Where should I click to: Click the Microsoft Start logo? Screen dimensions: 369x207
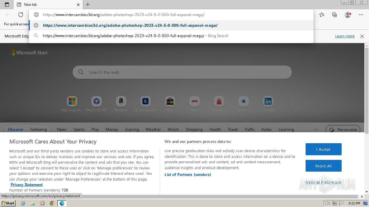click(x=28, y=53)
